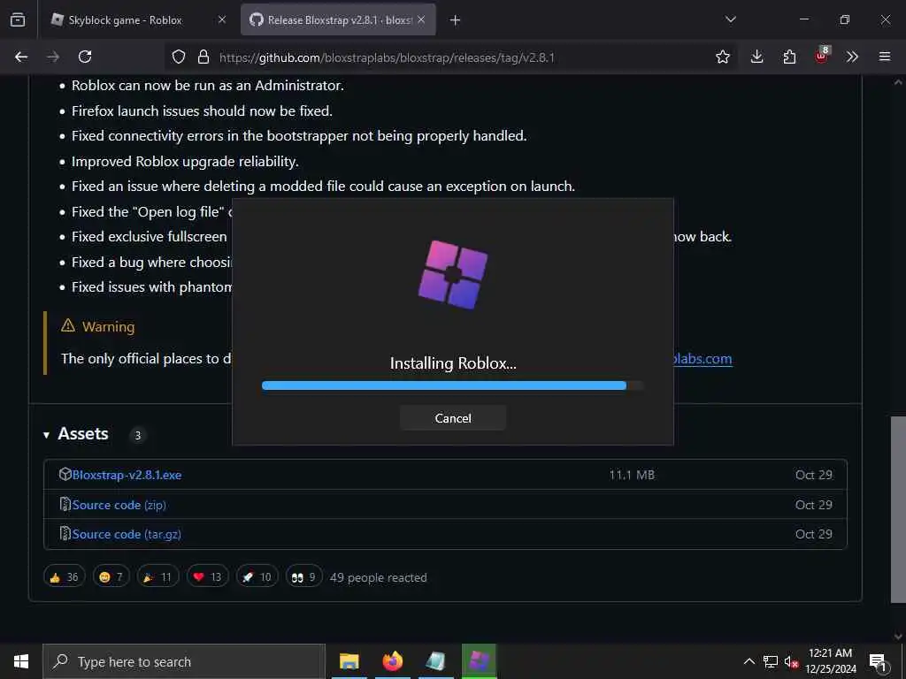The image size is (906, 679).
Task: Click the archive icon for Source code (tar.gz)
Action: point(65,533)
